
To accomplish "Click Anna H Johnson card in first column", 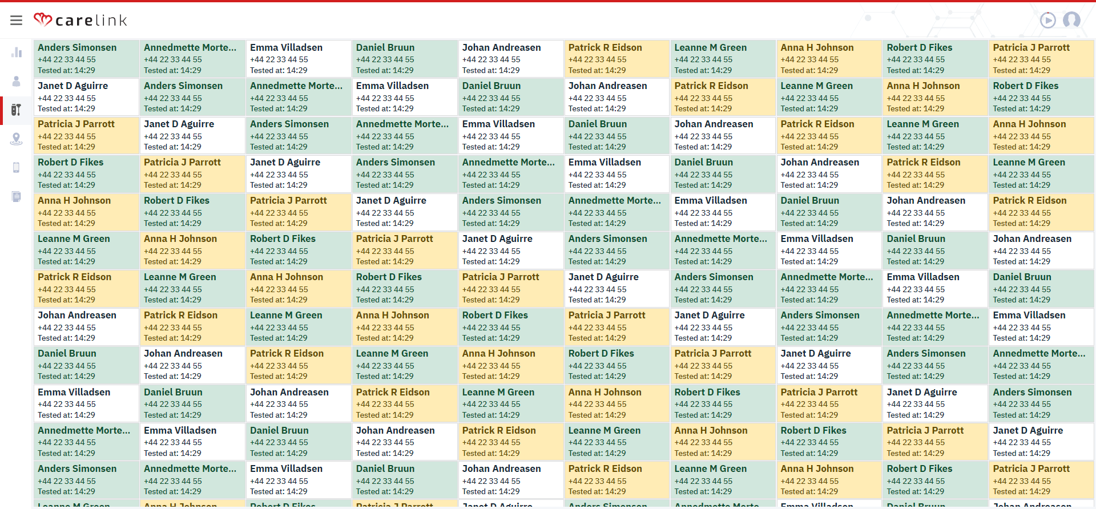I will 86,212.
